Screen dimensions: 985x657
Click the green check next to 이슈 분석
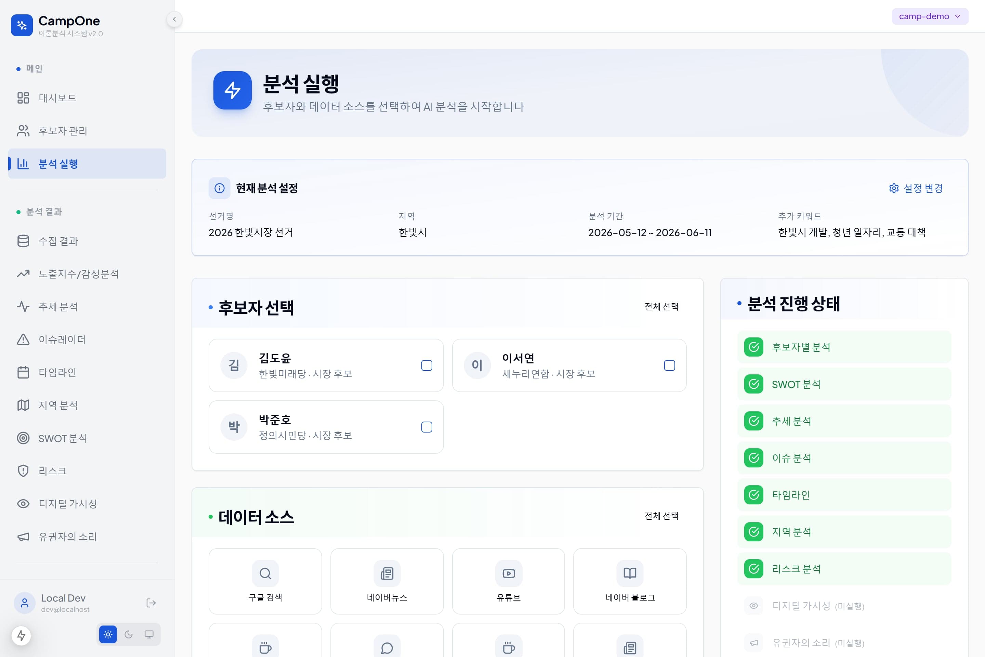click(754, 458)
